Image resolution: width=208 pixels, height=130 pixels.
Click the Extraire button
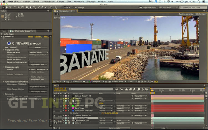(38, 99)
